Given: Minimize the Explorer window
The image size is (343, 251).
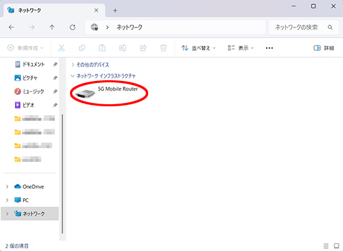Looking at the screenshot, I should tap(294, 6).
